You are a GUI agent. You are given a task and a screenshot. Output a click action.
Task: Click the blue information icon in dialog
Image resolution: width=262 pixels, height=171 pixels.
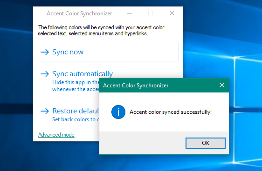(x=118, y=112)
